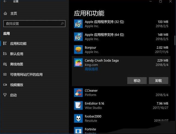Go back with the back arrow
176x134 pixels.
[5, 1]
